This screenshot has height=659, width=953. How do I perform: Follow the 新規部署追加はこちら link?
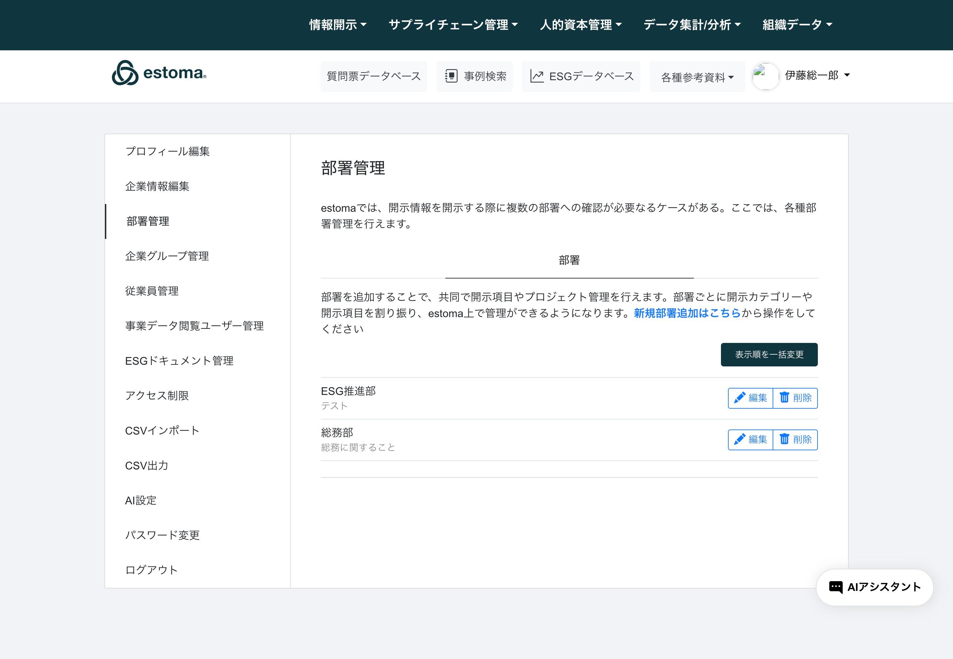687,313
